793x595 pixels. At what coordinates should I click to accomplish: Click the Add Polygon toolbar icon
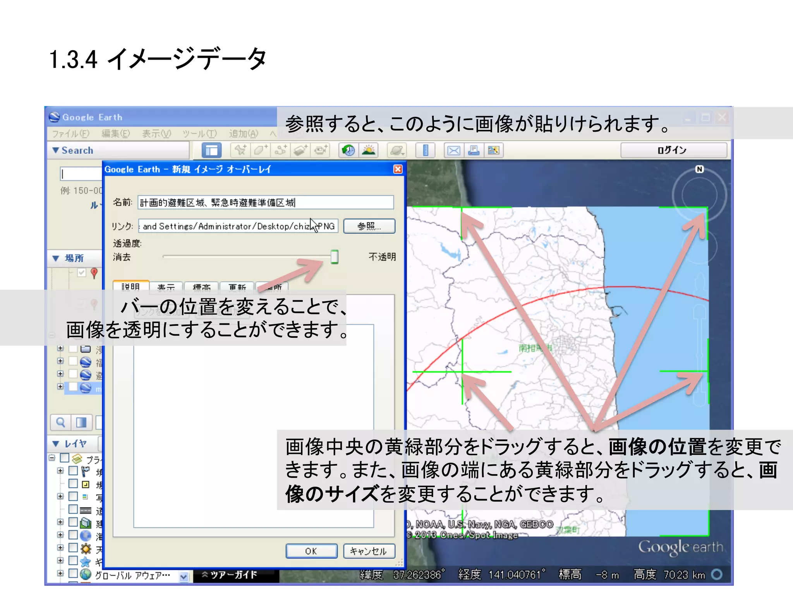point(260,150)
